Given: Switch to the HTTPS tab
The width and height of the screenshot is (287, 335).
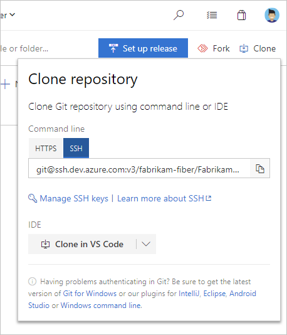Looking at the screenshot, I should click(x=46, y=148).
